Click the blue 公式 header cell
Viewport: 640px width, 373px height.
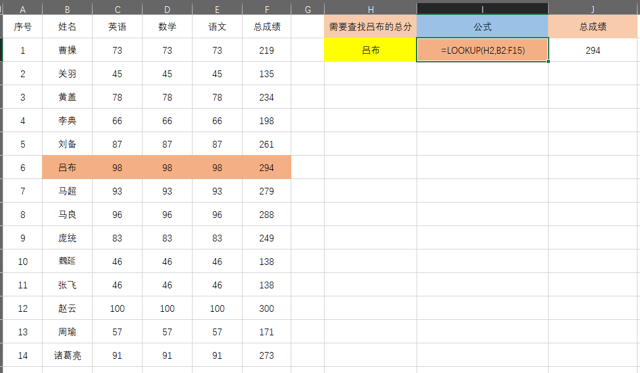483,27
